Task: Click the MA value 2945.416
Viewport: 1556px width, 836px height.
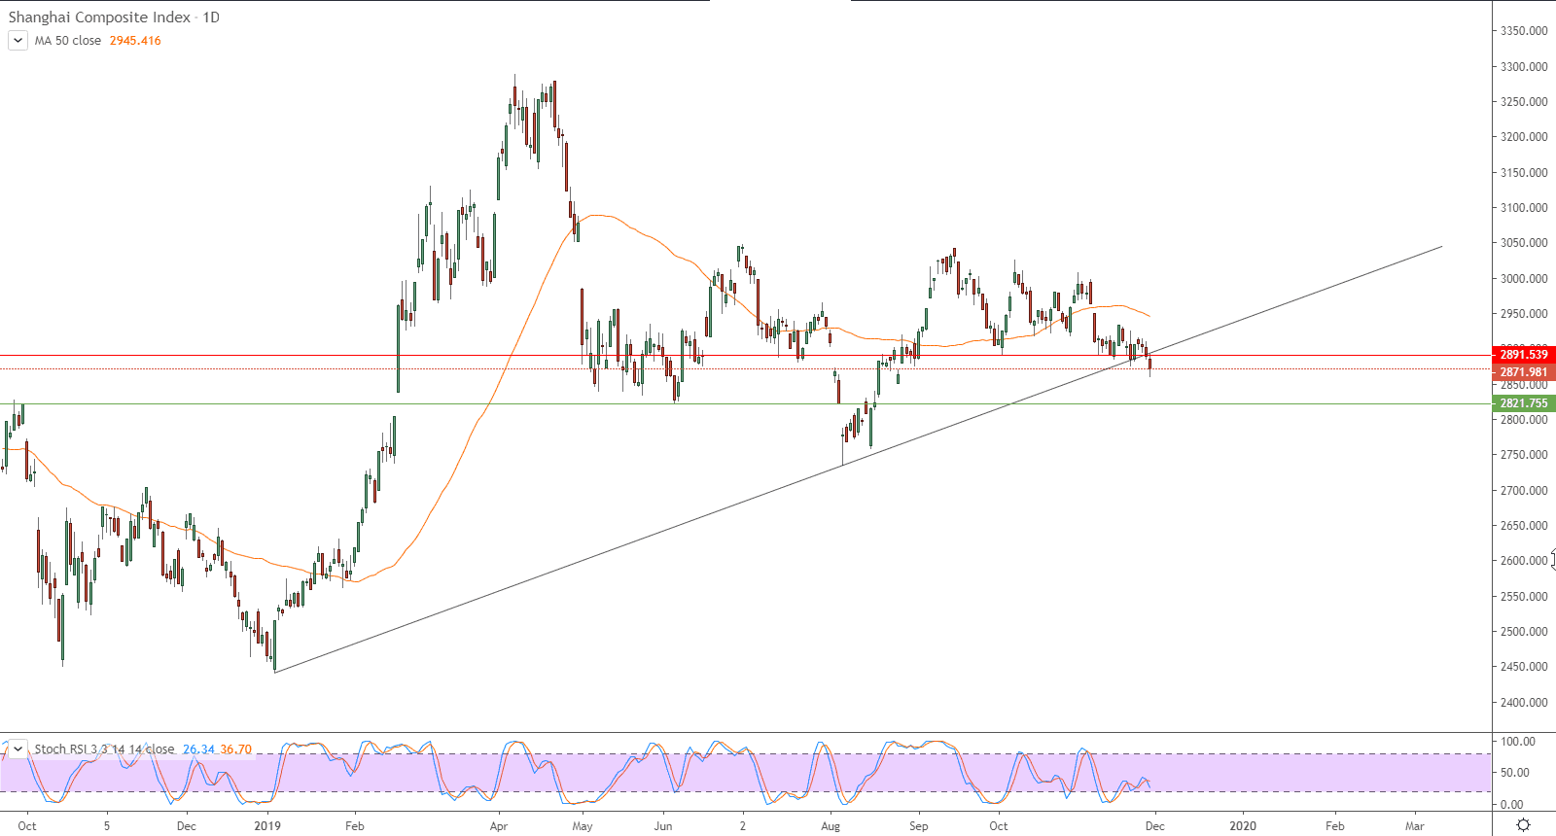Action: coord(135,41)
